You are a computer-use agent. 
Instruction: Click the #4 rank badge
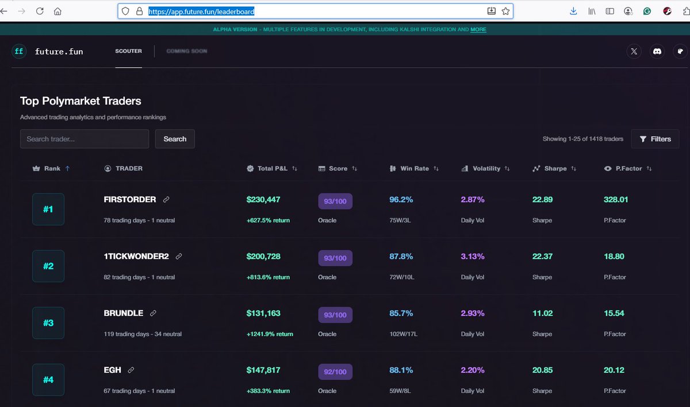click(x=48, y=379)
